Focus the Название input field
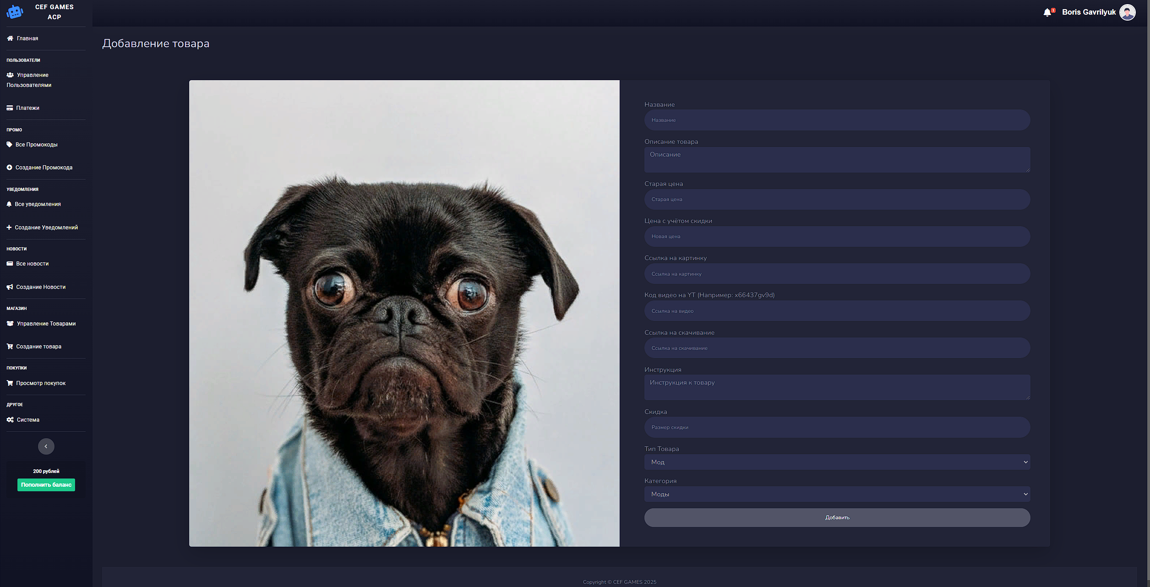The image size is (1150, 587). pos(837,120)
